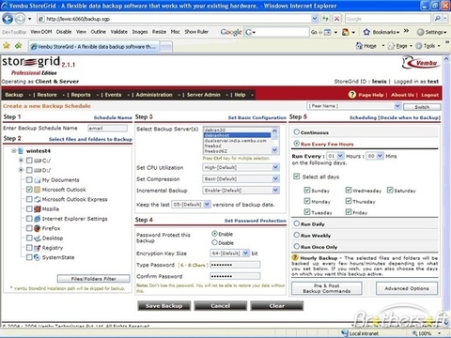Click the Mozilla icon in the tree
The height and width of the screenshot is (338, 451).
(x=38, y=208)
